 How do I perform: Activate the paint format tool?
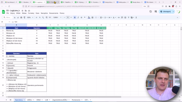(24, 18)
